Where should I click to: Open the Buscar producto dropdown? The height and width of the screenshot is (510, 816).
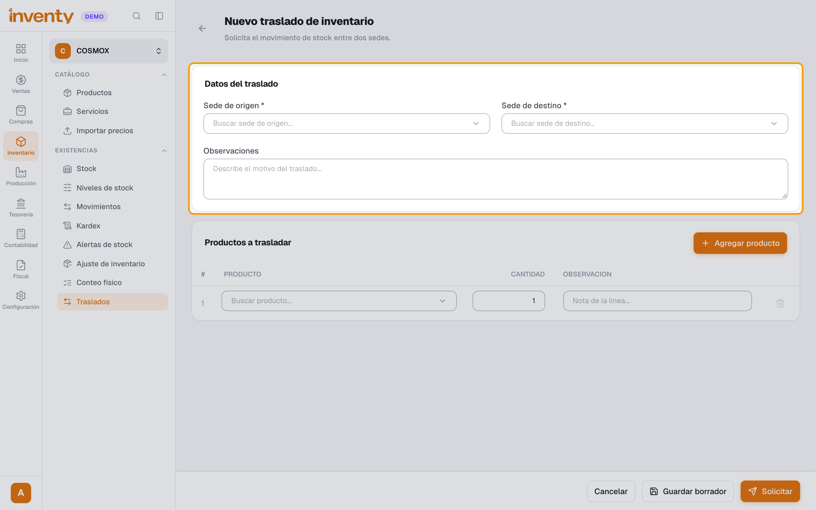pyautogui.click(x=339, y=301)
